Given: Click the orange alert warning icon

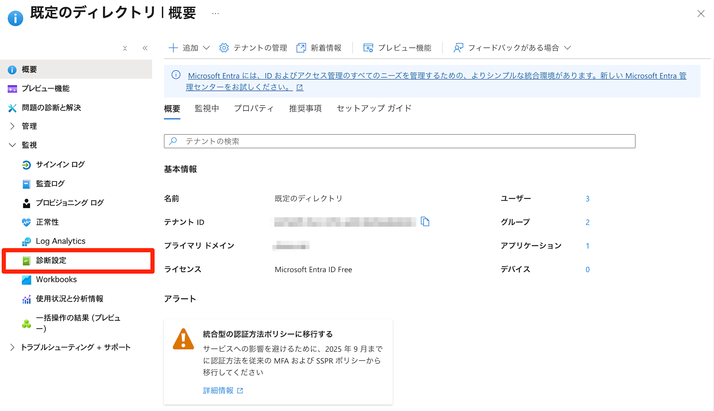Looking at the screenshot, I should coord(183,339).
